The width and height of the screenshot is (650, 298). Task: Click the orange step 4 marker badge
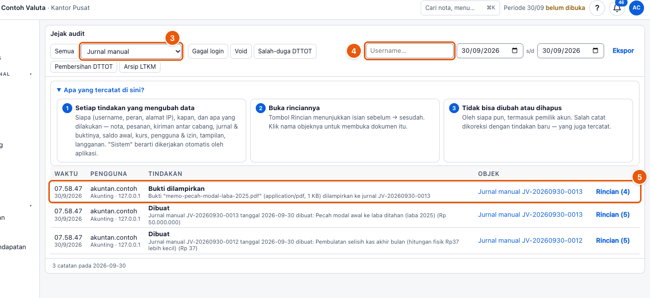[354, 51]
